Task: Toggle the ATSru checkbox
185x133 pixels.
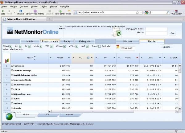Action: coord(77,46)
